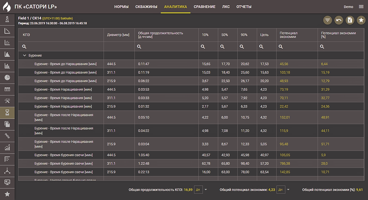Open the monitor dashboard sidebar icon
The height and width of the screenshot is (200, 368).
coord(7,182)
